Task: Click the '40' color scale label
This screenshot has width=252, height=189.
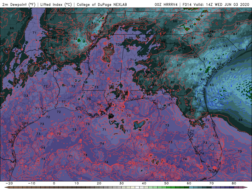Action: [x=144, y=183]
